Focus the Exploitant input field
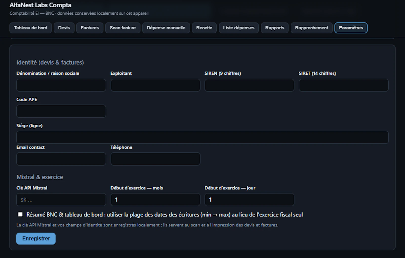The image size is (405, 258). click(155, 85)
